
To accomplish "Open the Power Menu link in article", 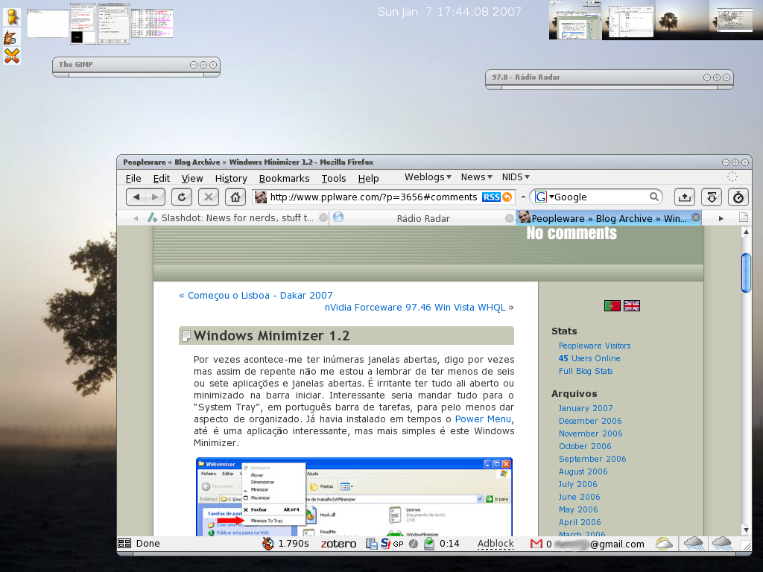I will click(x=484, y=419).
